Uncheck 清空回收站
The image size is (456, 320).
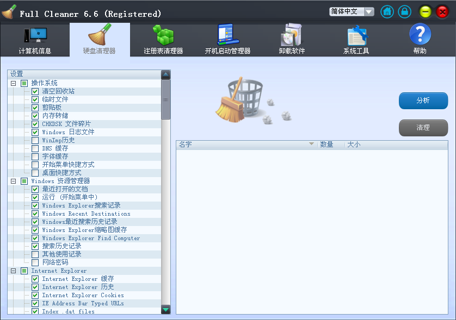pos(35,91)
